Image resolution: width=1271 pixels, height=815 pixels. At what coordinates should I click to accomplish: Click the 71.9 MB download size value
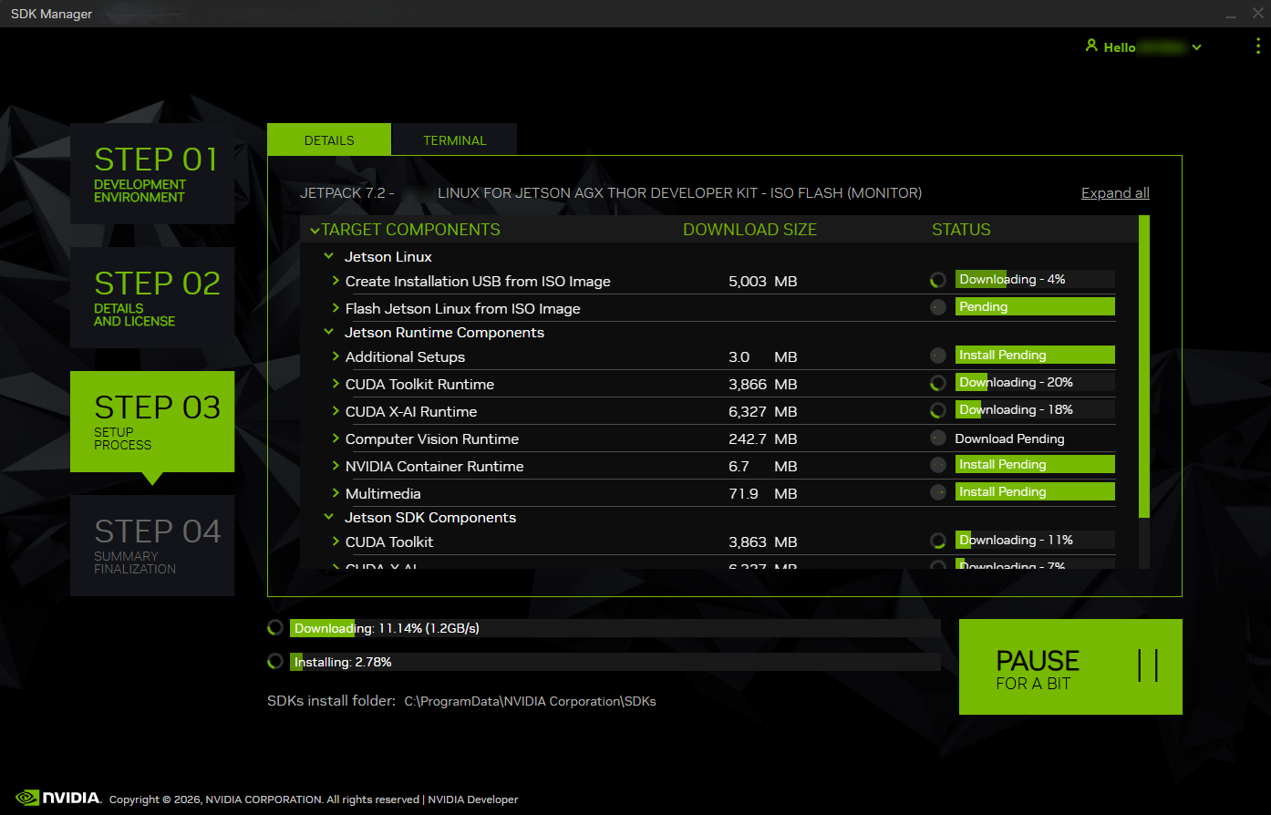pyautogui.click(x=763, y=494)
